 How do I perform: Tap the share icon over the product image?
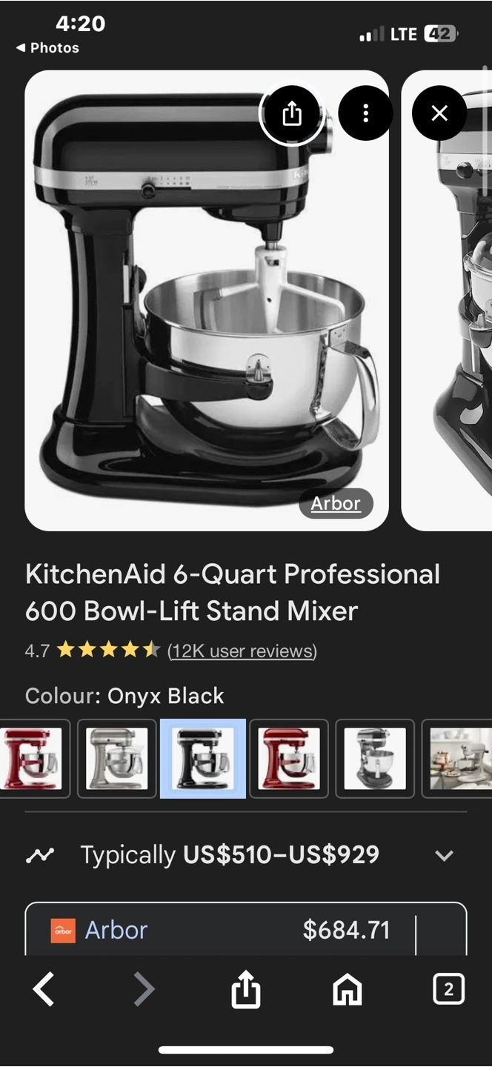coord(292,113)
